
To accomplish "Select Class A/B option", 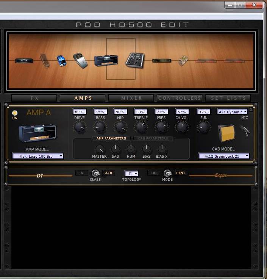I will [109, 173].
